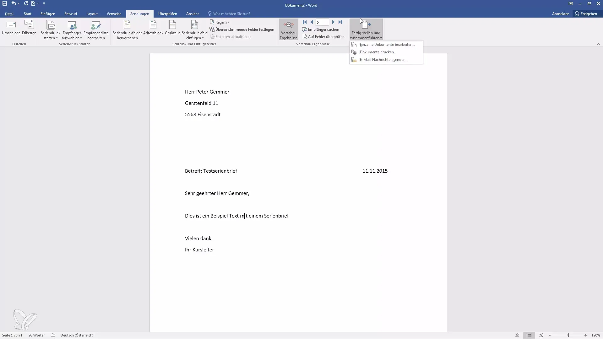This screenshot has height=339, width=603.
Task: Click Empfänger suchen
Action: coord(321,30)
